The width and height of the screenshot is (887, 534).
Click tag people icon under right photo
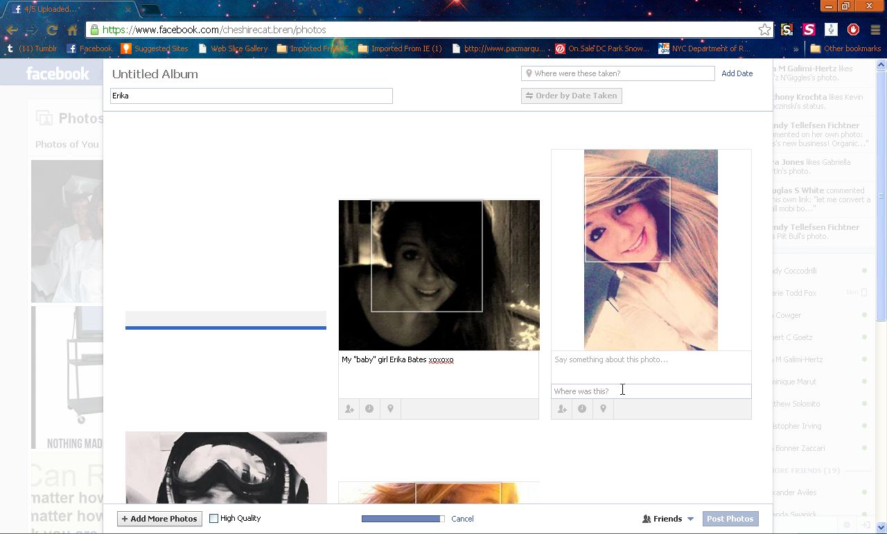tap(562, 409)
